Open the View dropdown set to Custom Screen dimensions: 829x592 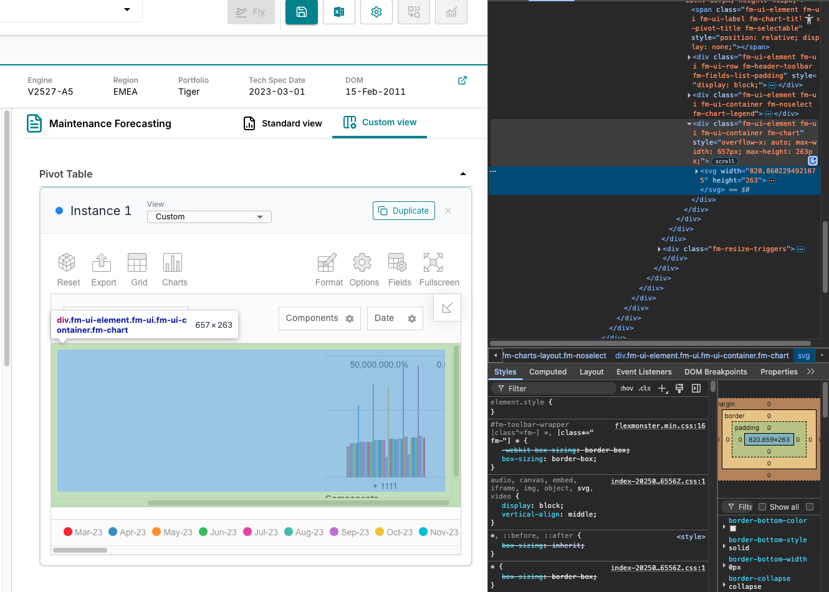(209, 217)
